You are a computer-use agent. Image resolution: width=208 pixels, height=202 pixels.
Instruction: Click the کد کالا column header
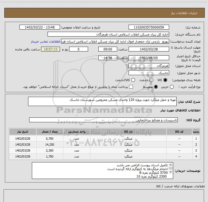click(x=179, y=132)
